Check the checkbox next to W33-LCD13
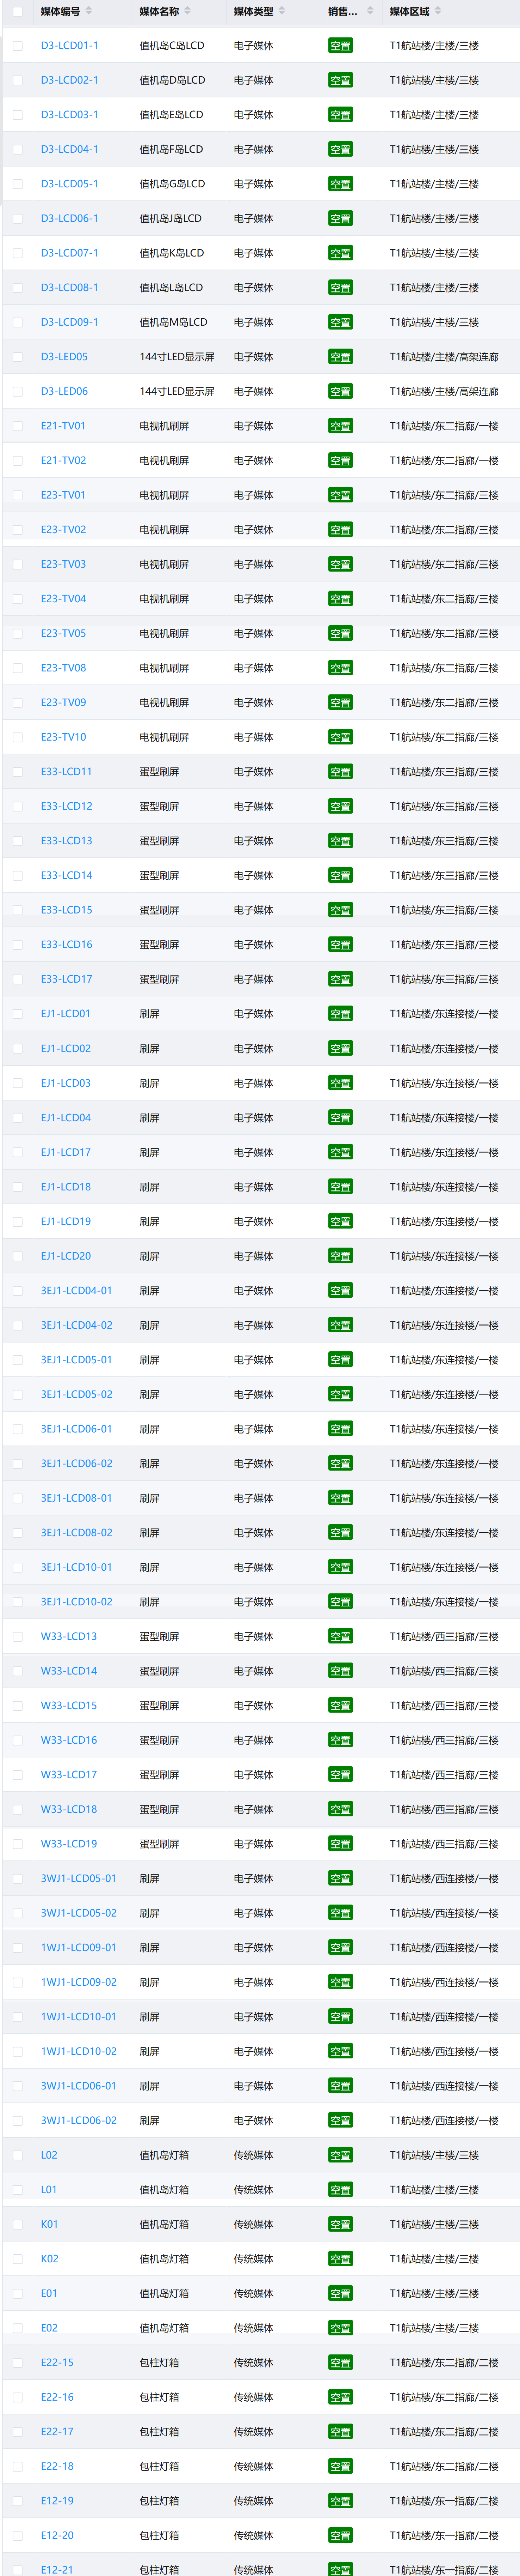The width and height of the screenshot is (520, 2576). click(17, 1637)
